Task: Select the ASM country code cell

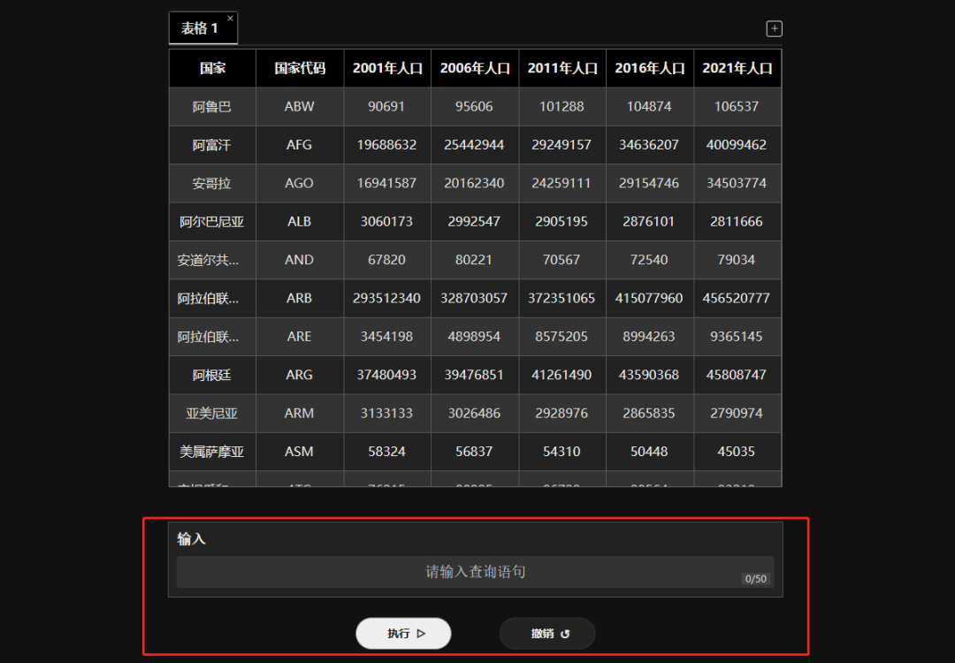Action: [x=300, y=452]
